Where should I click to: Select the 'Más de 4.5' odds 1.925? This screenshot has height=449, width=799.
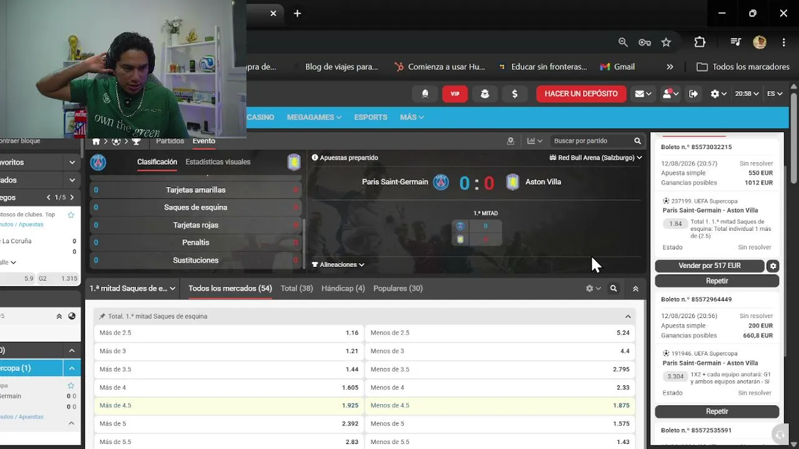229,405
